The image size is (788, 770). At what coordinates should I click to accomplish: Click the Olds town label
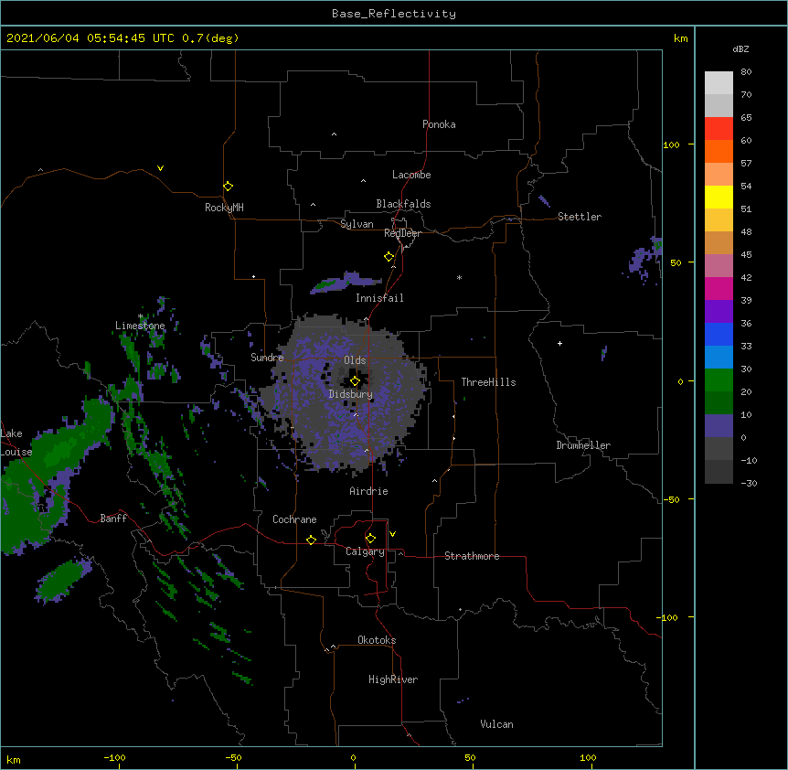(355, 360)
